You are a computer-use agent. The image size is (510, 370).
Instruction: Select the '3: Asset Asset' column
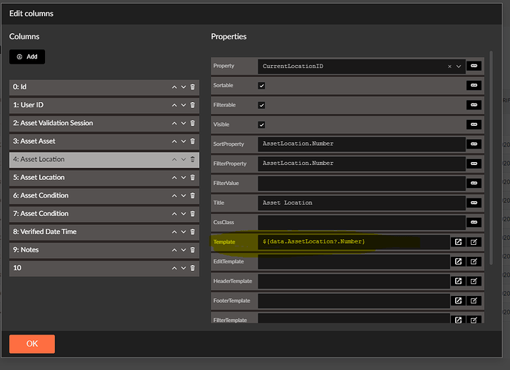104,141
